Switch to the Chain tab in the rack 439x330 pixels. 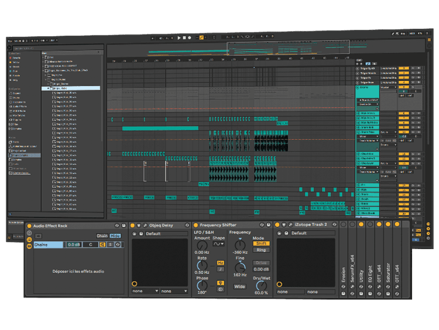[102, 236]
